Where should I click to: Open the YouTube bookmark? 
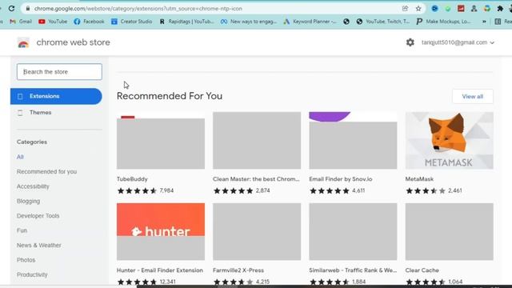53,22
